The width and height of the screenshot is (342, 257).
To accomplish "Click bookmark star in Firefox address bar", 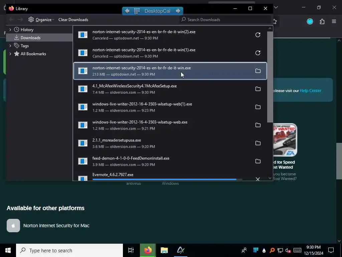I will (x=275, y=21).
